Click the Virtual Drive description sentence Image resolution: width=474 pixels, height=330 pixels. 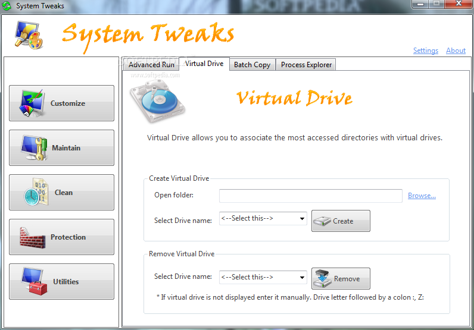coord(295,138)
